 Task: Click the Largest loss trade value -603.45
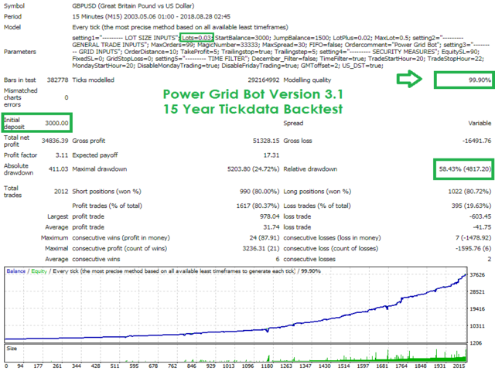(x=480, y=216)
